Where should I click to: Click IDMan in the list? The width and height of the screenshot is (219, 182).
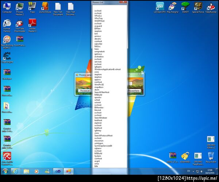(x=97, y=28)
